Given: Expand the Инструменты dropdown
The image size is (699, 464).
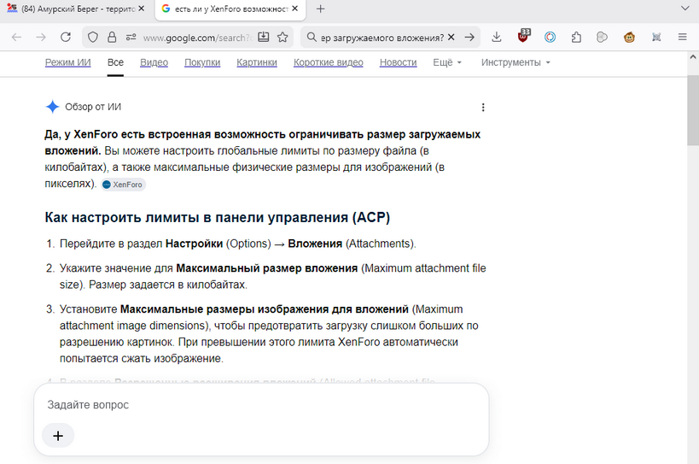Looking at the screenshot, I should coord(516,62).
